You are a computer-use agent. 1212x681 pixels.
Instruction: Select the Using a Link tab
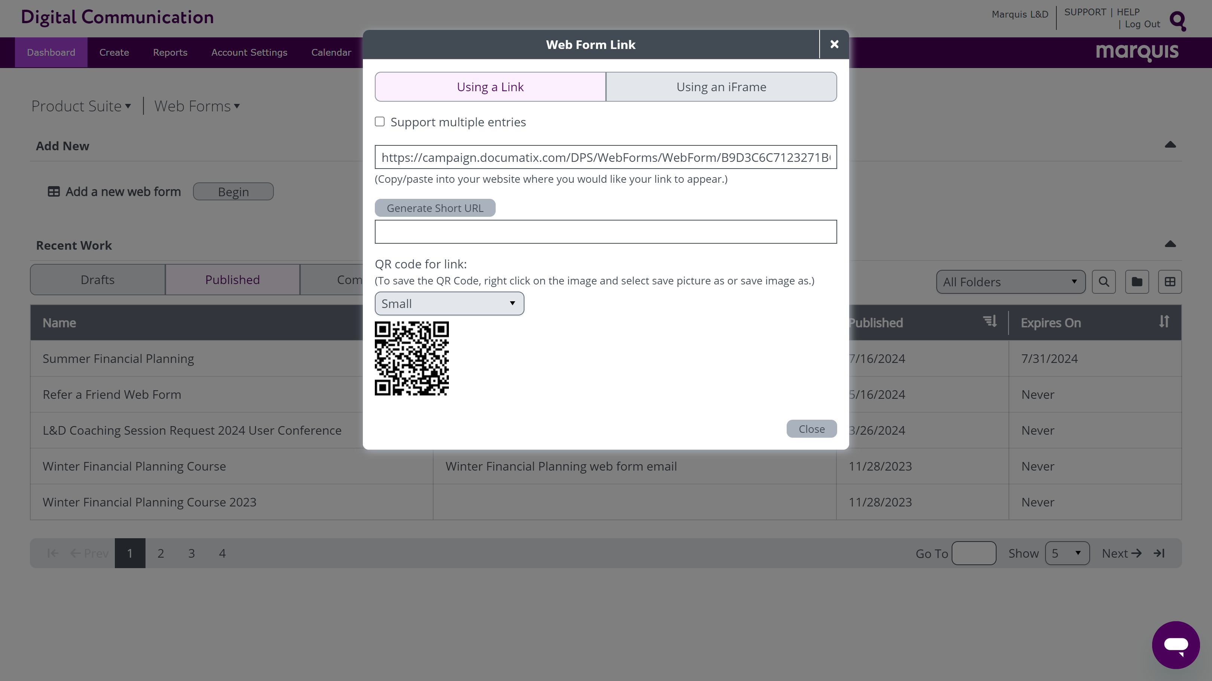pyautogui.click(x=490, y=86)
